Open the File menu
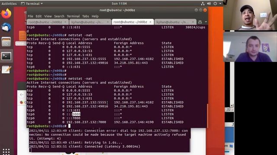 click(30, 16)
